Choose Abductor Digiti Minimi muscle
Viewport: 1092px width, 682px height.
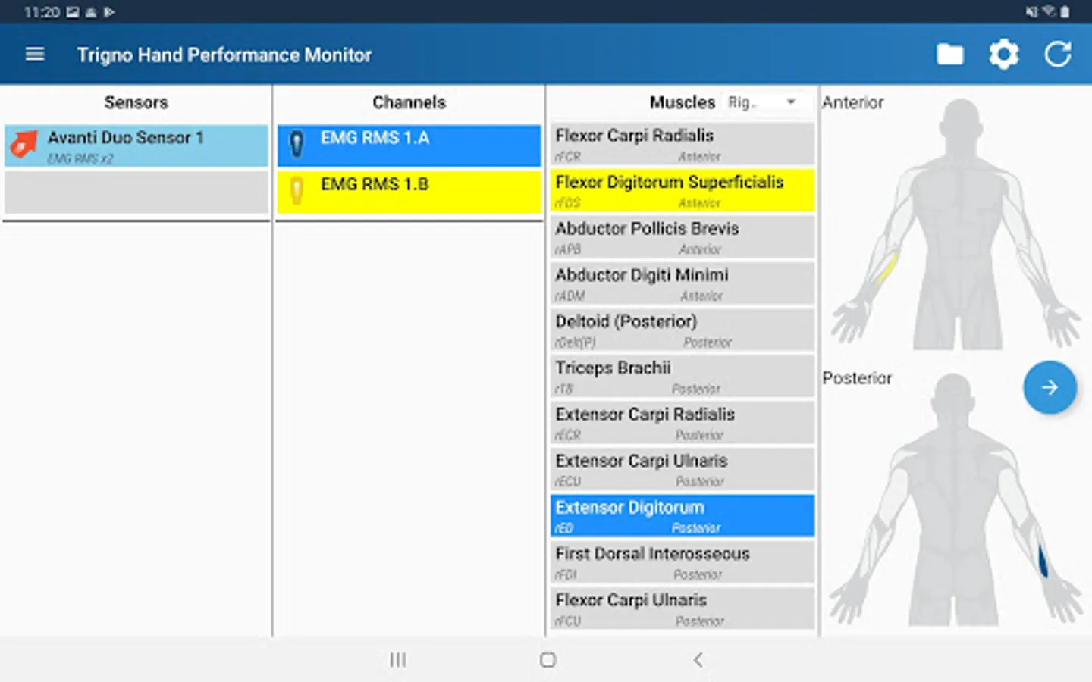pyautogui.click(x=682, y=283)
